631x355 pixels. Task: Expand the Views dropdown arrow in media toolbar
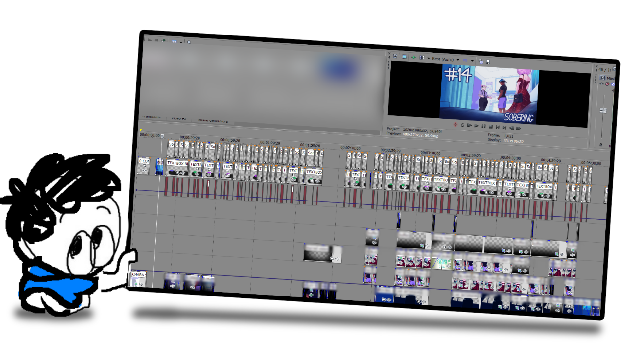click(x=181, y=42)
